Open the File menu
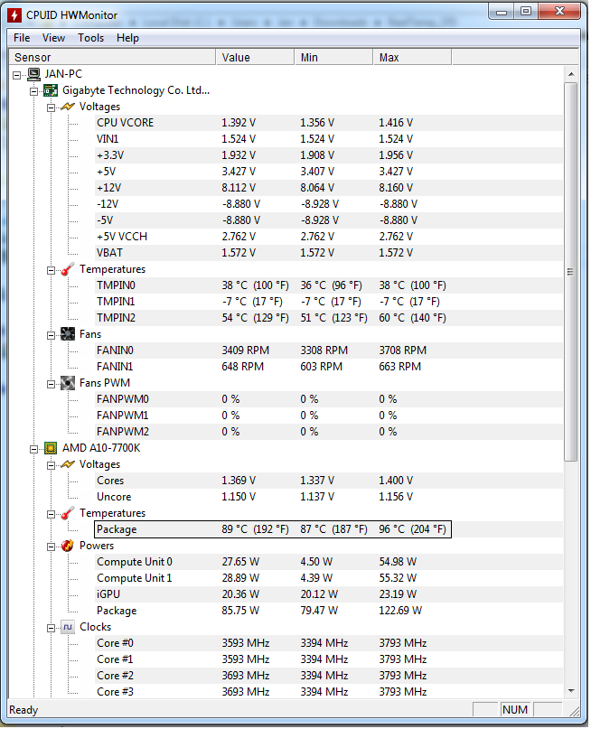The height and width of the screenshot is (729, 591). pos(22,38)
